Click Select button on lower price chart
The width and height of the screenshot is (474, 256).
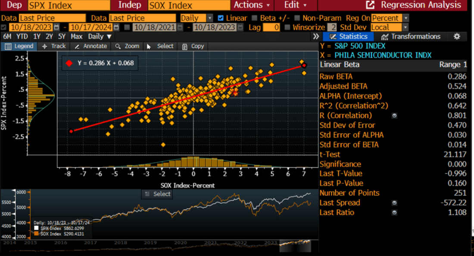[157, 194]
